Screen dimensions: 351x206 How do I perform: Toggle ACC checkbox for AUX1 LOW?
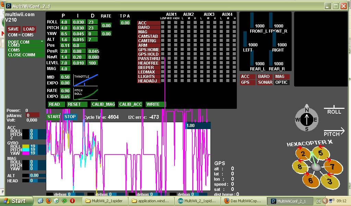click(163, 22)
